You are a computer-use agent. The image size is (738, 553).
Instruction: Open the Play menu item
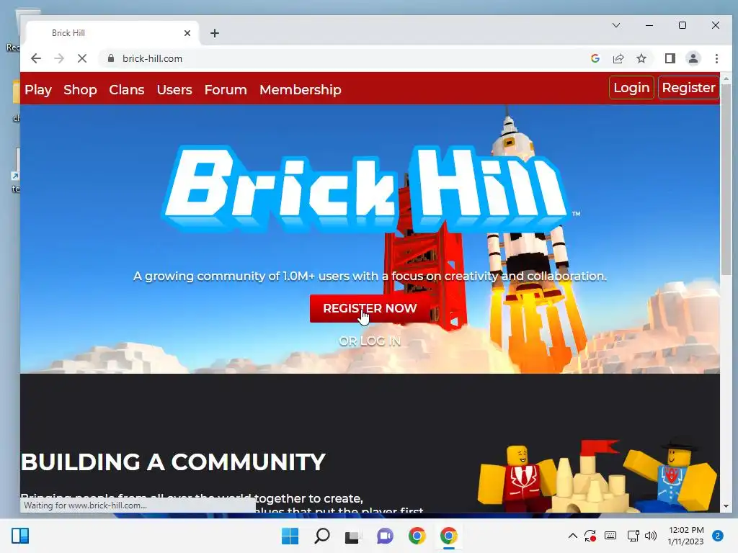coord(38,89)
